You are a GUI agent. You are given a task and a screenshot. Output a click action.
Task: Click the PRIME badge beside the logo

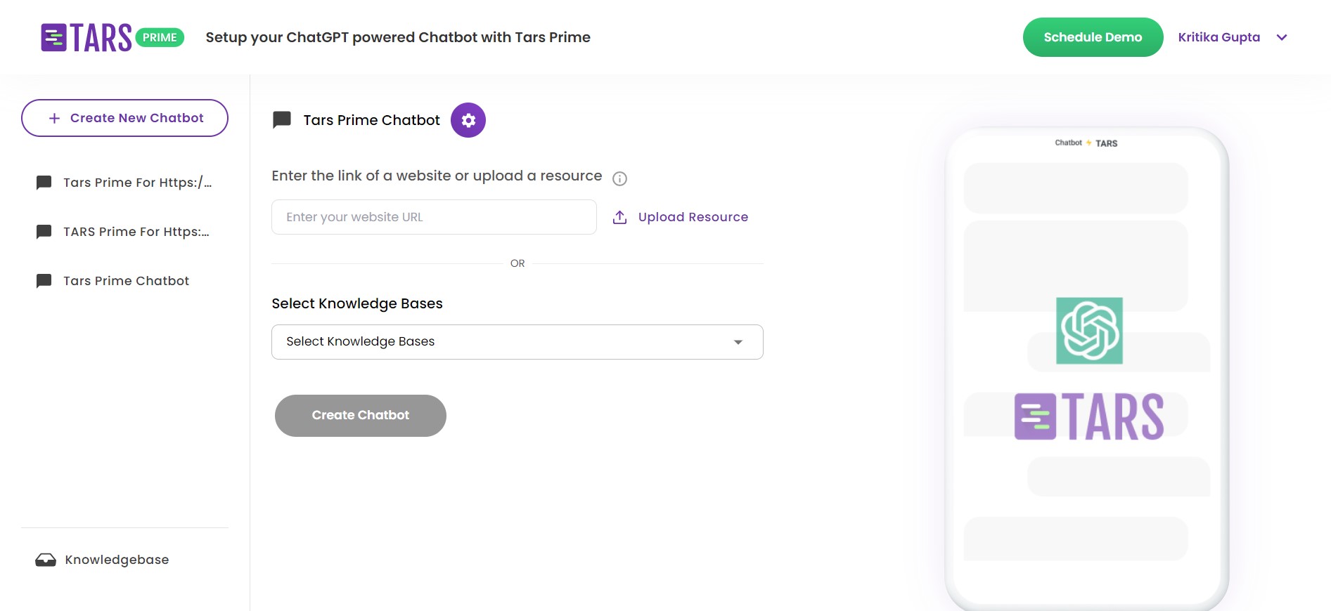(x=160, y=37)
